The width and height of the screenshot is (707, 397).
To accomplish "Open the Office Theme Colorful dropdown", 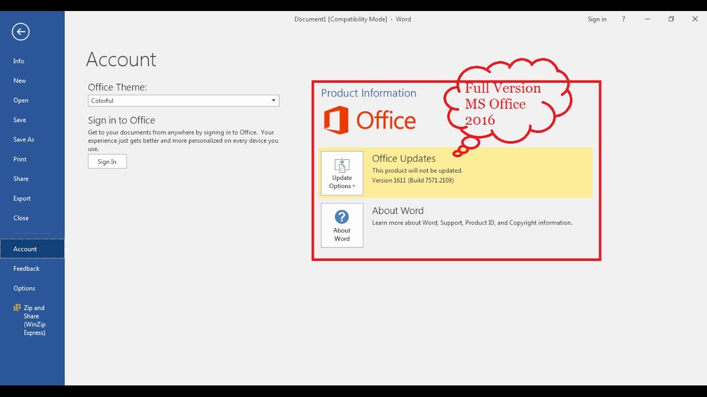I will click(x=183, y=101).
